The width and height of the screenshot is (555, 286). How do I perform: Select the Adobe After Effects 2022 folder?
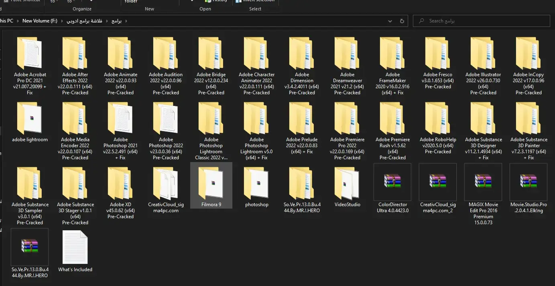tap(75, 65)
